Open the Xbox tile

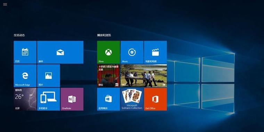108,52
